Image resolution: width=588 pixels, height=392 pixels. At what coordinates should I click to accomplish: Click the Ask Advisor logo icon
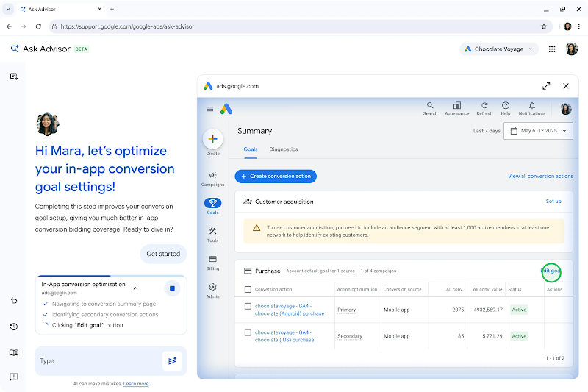coord(15,49)
